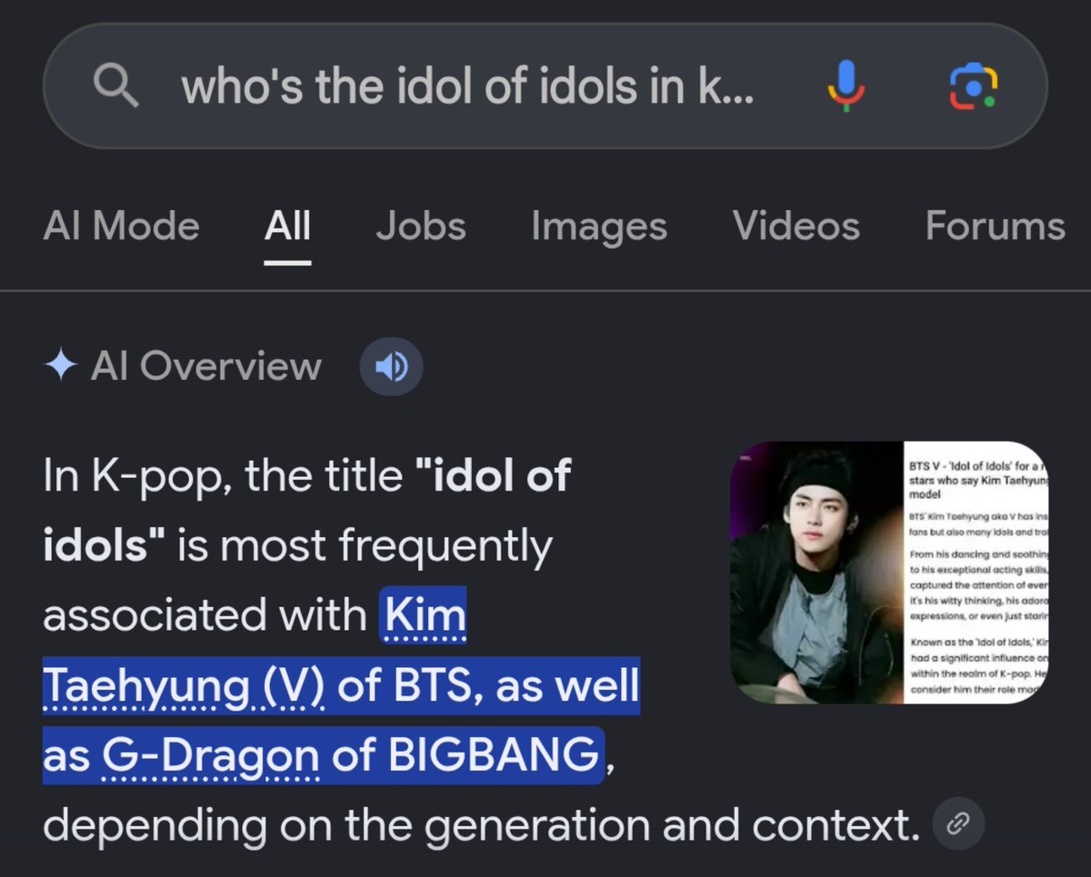Click the AI Overview heading

point(206,366)
